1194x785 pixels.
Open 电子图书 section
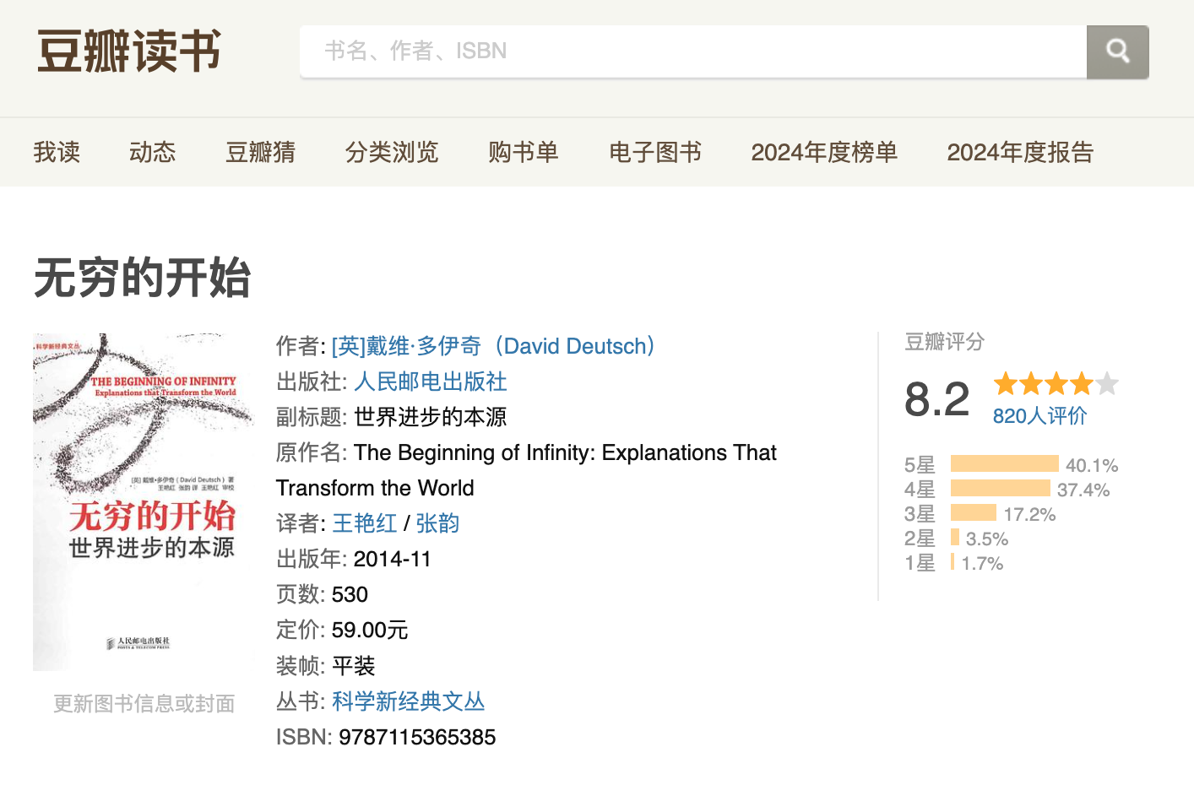click(x=655, y=152)
